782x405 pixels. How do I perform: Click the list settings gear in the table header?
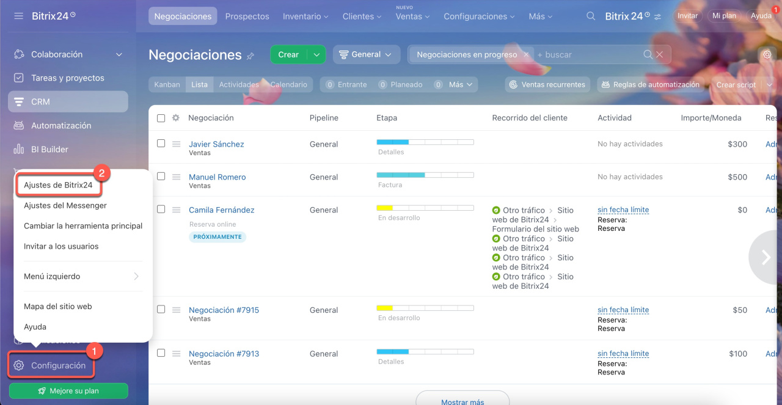[176, 118]
